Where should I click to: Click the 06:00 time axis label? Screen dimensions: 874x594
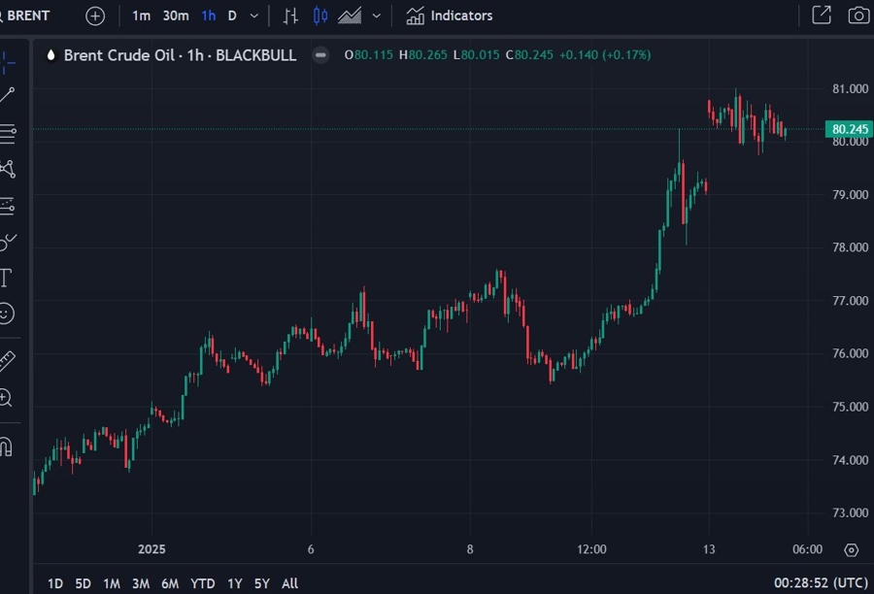click(x=807, y=549)
